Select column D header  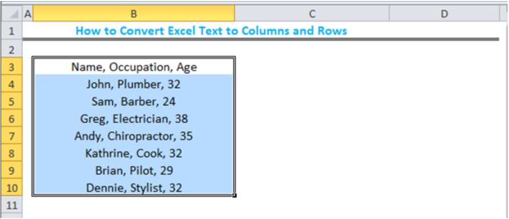tap(444, 14)
